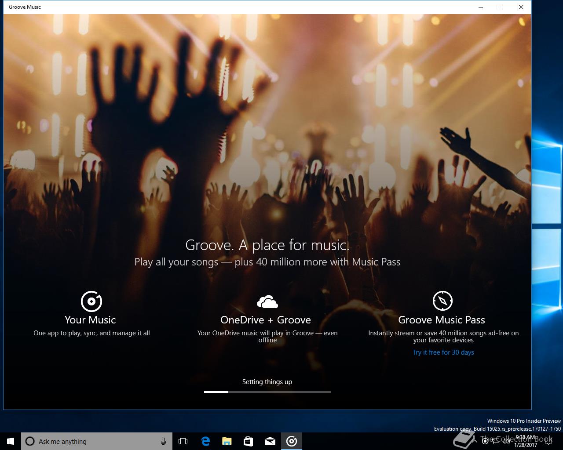This screenshot has width=563, height=450.
Task: Click the OneDrive + Groove heading
Action: [x=266, y=320]
